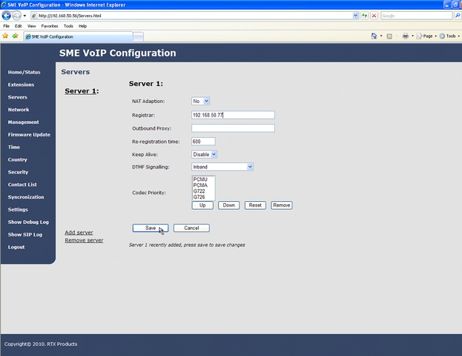Click the Favorites star icon
Image resolution: width=462 pixels, height=356 pixels.
[5, 36]
